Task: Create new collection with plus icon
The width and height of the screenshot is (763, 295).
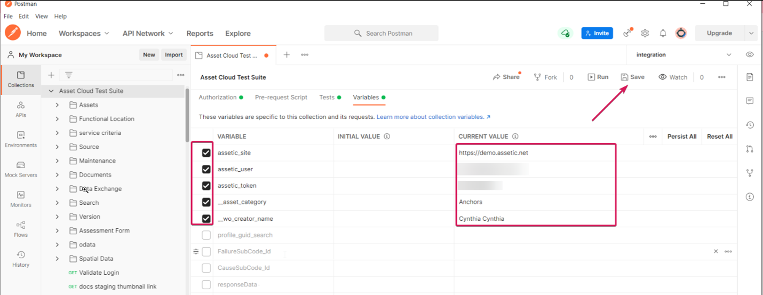Action: click(51, 75)
